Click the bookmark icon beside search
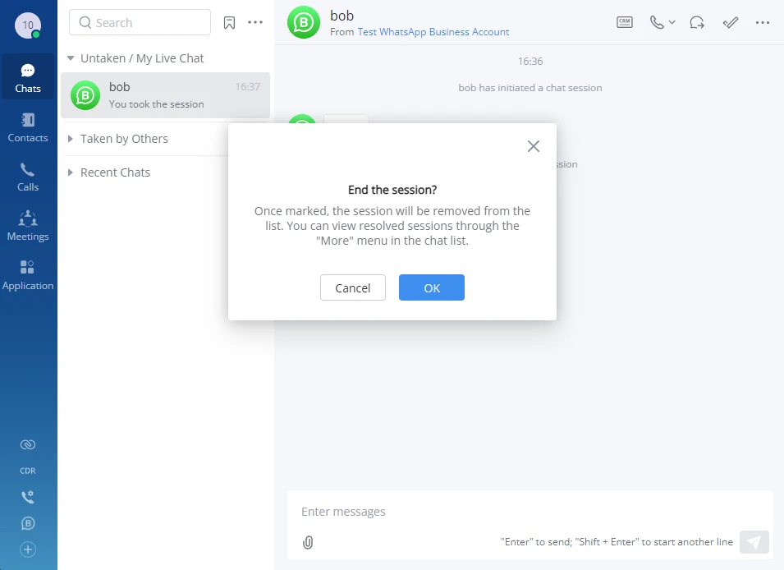784x570 pixels. 229,22
